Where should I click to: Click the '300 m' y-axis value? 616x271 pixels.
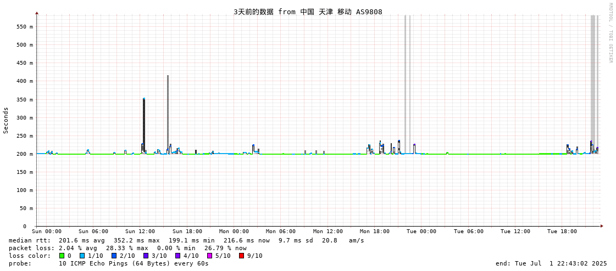point(25,117)
